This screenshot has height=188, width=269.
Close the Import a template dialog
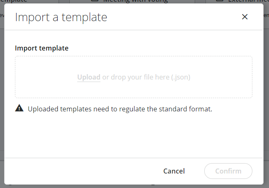point(245,17)
